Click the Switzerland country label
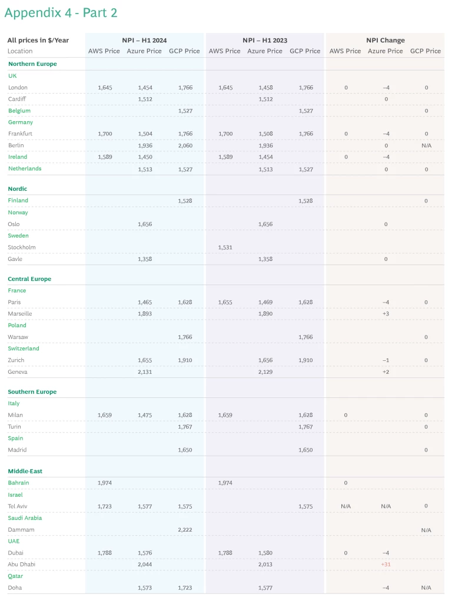Screen dimensions: 452x604 24,349
